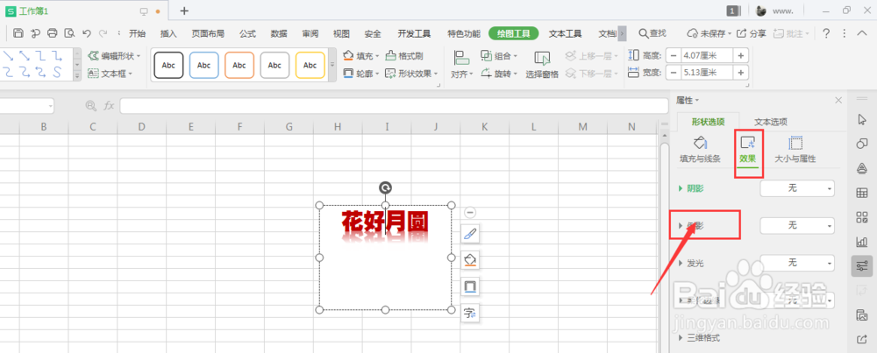Open the image icon in right sidebar

click(862, 315)
